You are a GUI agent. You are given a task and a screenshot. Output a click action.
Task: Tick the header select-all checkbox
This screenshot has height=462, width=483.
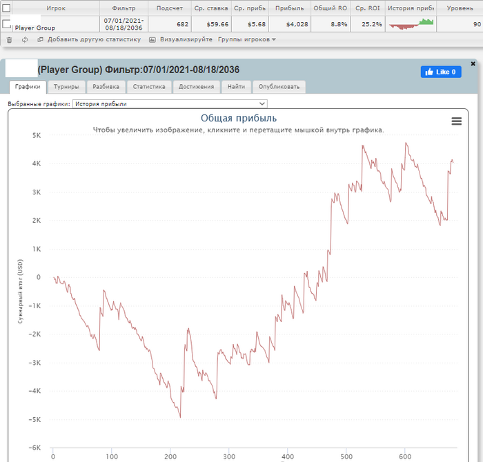pos(6,8)
